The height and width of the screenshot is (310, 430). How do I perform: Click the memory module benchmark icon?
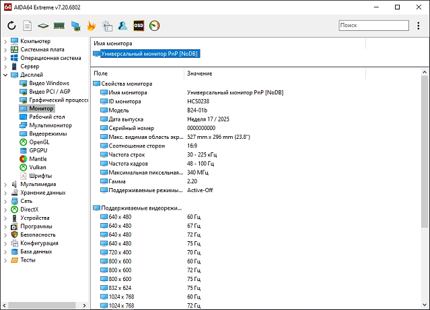pos(59,26)
